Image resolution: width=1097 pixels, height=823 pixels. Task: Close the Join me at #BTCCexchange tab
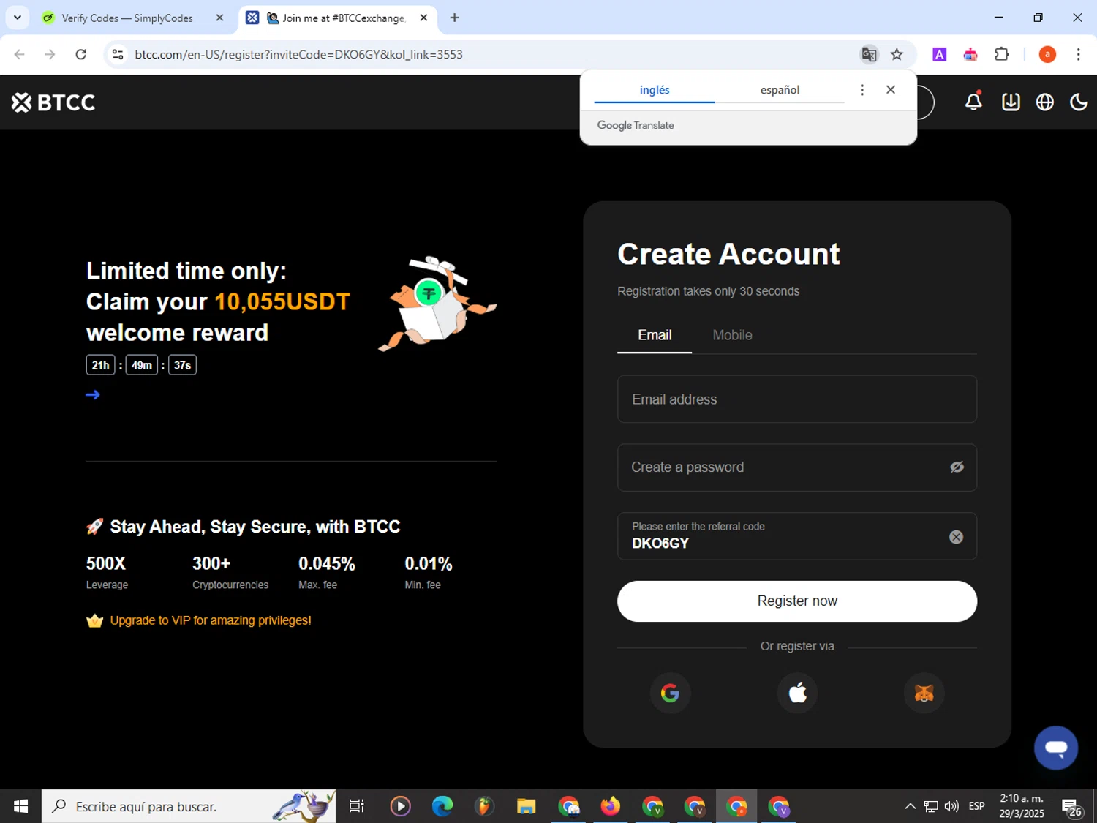[423, 18]
